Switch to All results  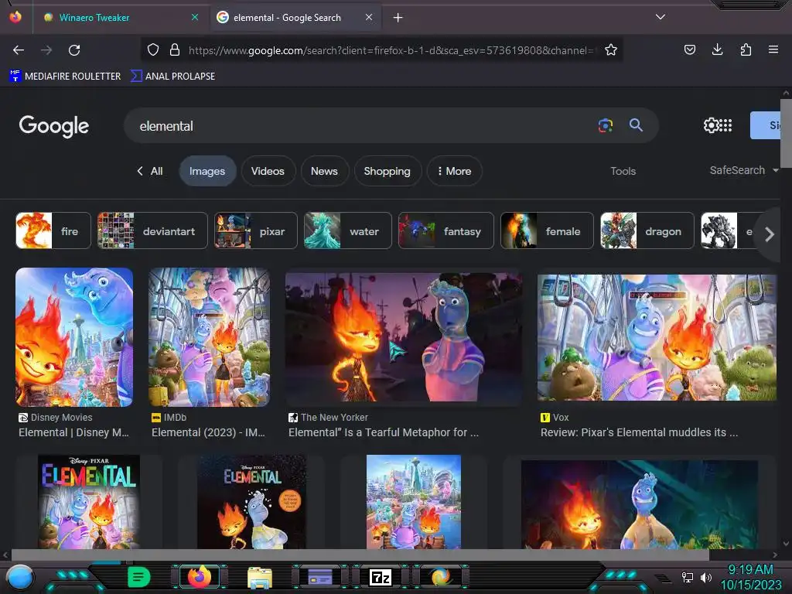click(x=151, y=171)
